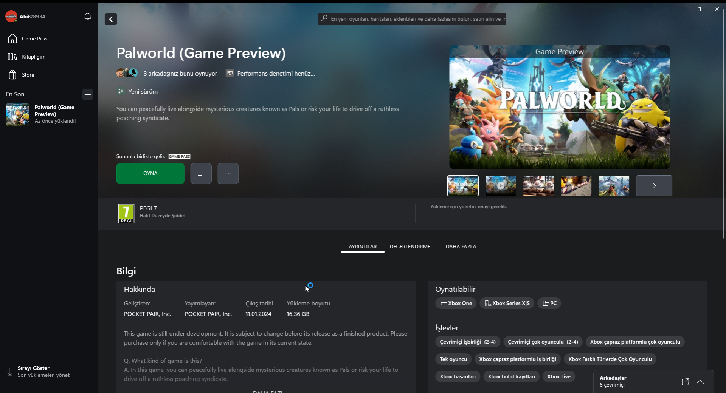Image resolution: width=726 pixels, height=393 pixels.
Task: Click the GAME PASS badge
Action: click(x=180, y=156)
